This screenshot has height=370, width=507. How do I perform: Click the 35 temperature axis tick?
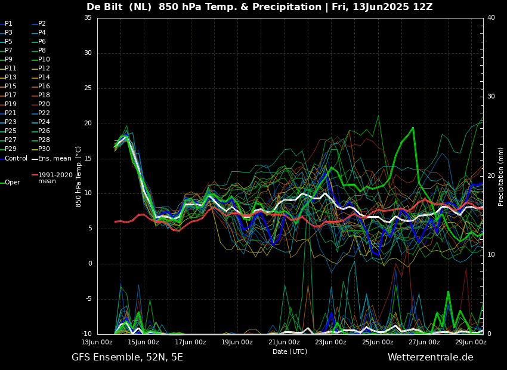[x=88, y=18]
